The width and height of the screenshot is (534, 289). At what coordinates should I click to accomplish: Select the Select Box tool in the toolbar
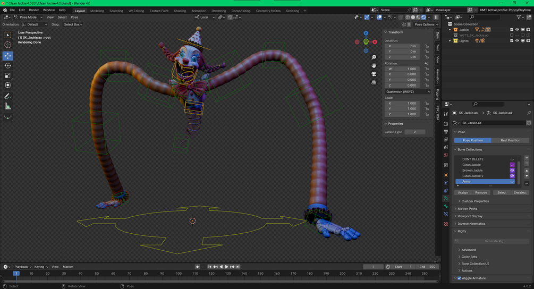pyautogui.click(x=7, y=35)
